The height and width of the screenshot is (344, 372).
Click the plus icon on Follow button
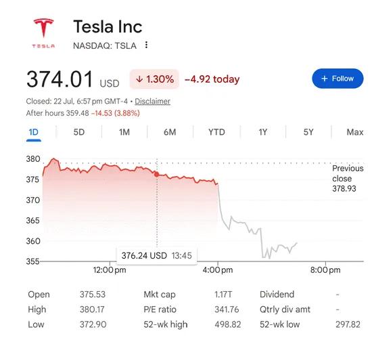pos(324,79)
